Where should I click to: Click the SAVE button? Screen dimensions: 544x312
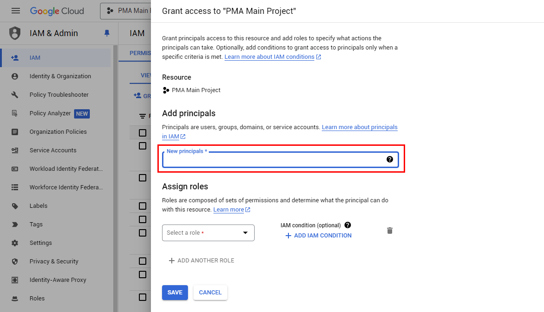coord(175,293)
